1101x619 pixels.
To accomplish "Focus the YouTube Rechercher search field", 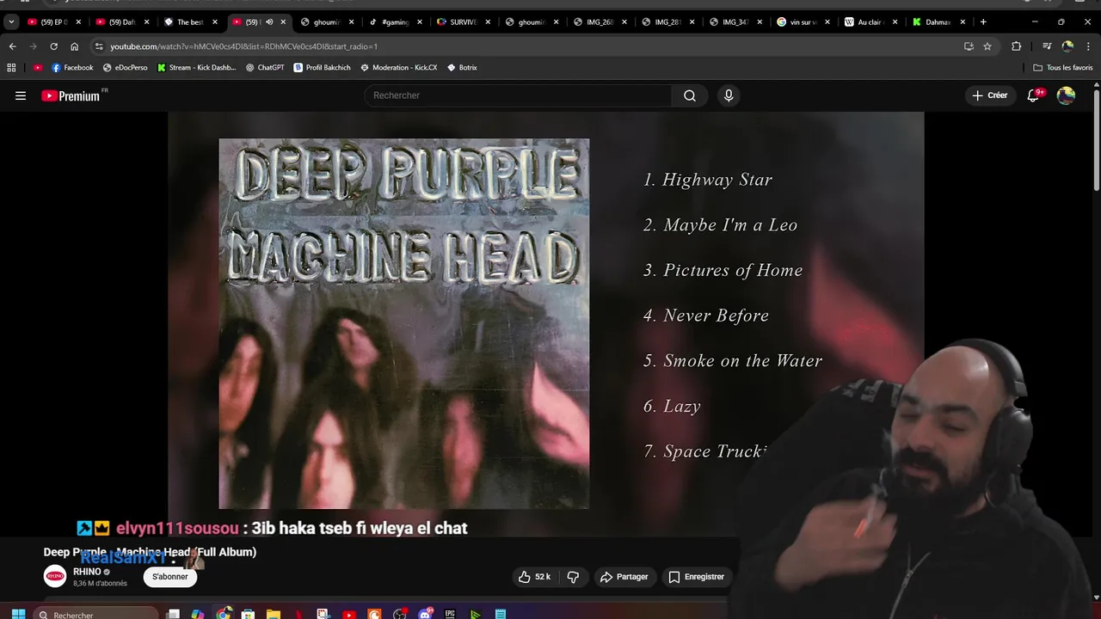I will click(x=518, y=95).
